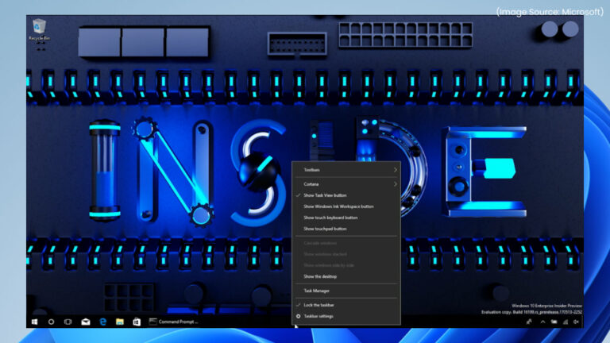The width and height of the screenshot is (610, 343).
Task: Click the volume speaker icon in tray
Action: click(576, 322)
